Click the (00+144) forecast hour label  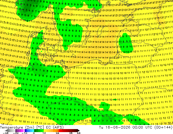(x=163, y=127)
